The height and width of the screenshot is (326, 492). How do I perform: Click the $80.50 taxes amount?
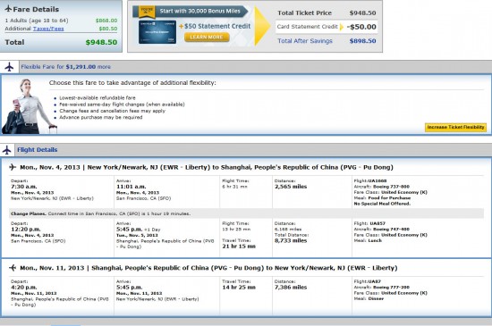coord(108,29)
